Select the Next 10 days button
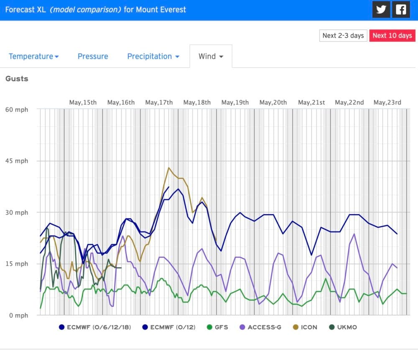Screen dimensions: 418x351 [392, 36]
